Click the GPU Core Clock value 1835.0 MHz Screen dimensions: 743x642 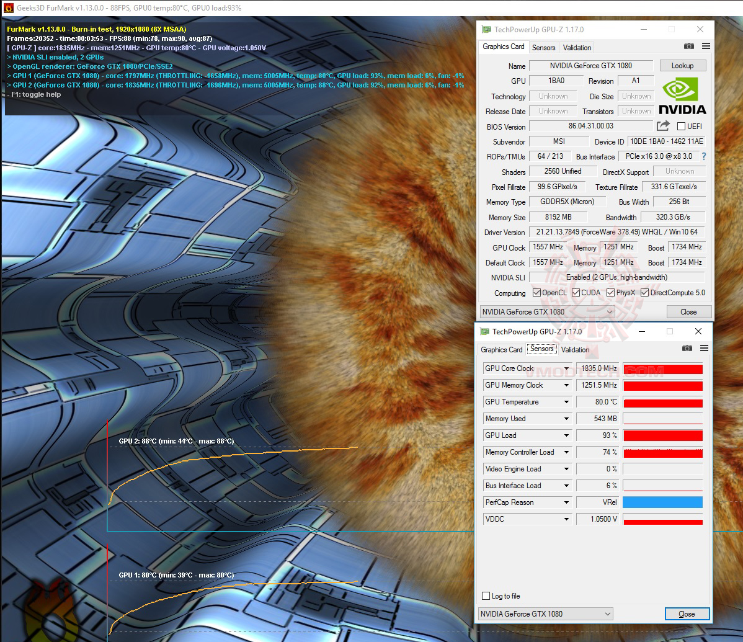tap(598, 368)
